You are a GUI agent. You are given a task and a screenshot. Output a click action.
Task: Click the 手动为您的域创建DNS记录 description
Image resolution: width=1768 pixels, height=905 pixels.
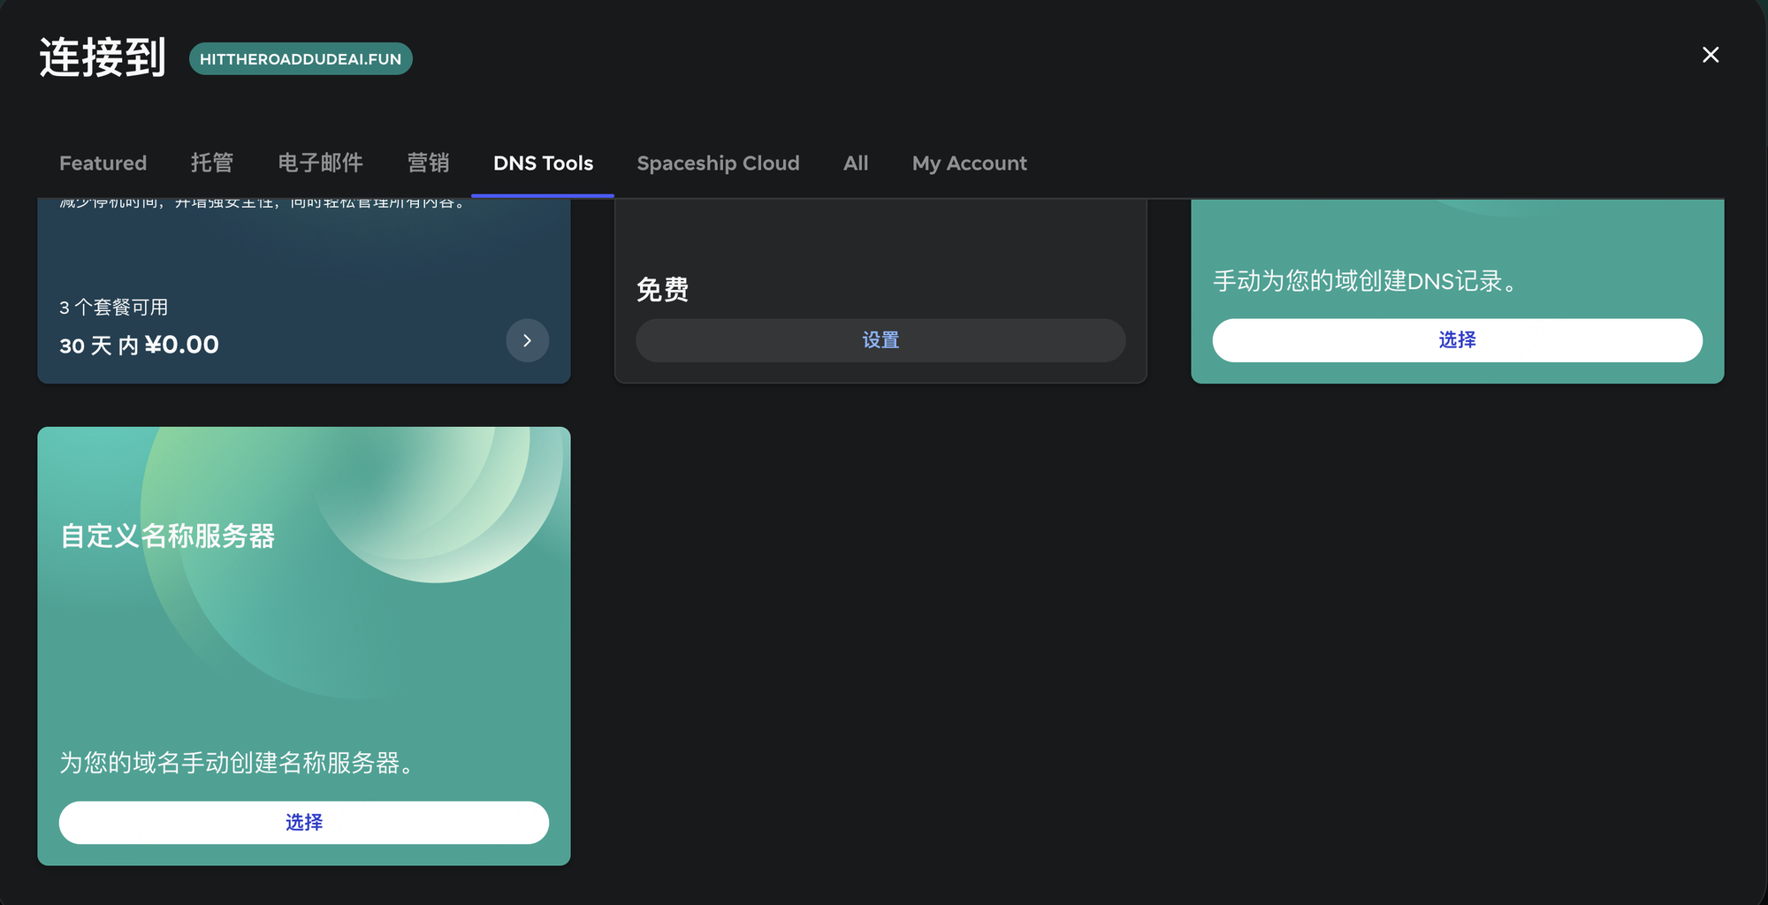[1367, 281]
